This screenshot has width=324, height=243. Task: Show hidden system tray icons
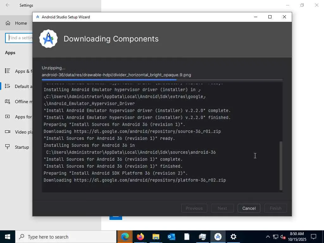268,237
